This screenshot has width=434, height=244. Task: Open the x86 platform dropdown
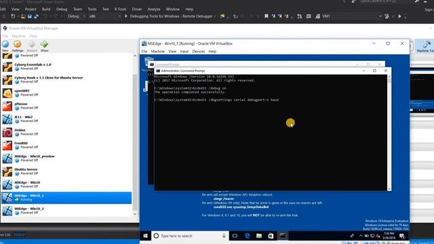point(105,16)
